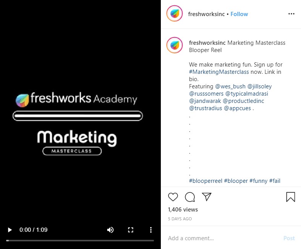Open the #blooperreel hashtag

point(206,181)
